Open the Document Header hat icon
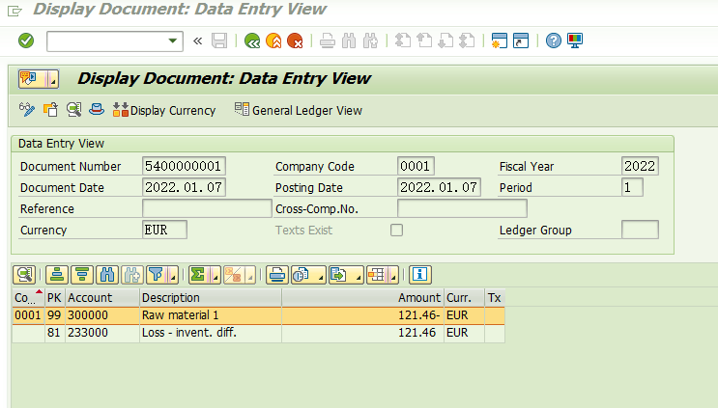 pyautogui.click(x=97, y=109)
